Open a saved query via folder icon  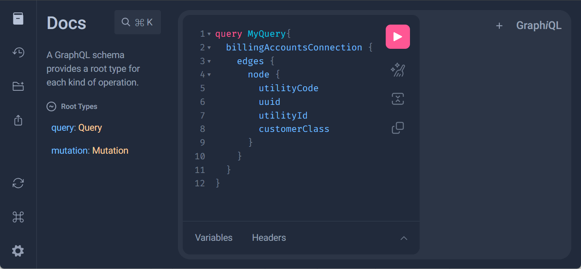coord(18,86)
